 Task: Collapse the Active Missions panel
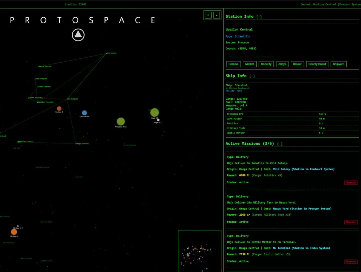point(280,144)
